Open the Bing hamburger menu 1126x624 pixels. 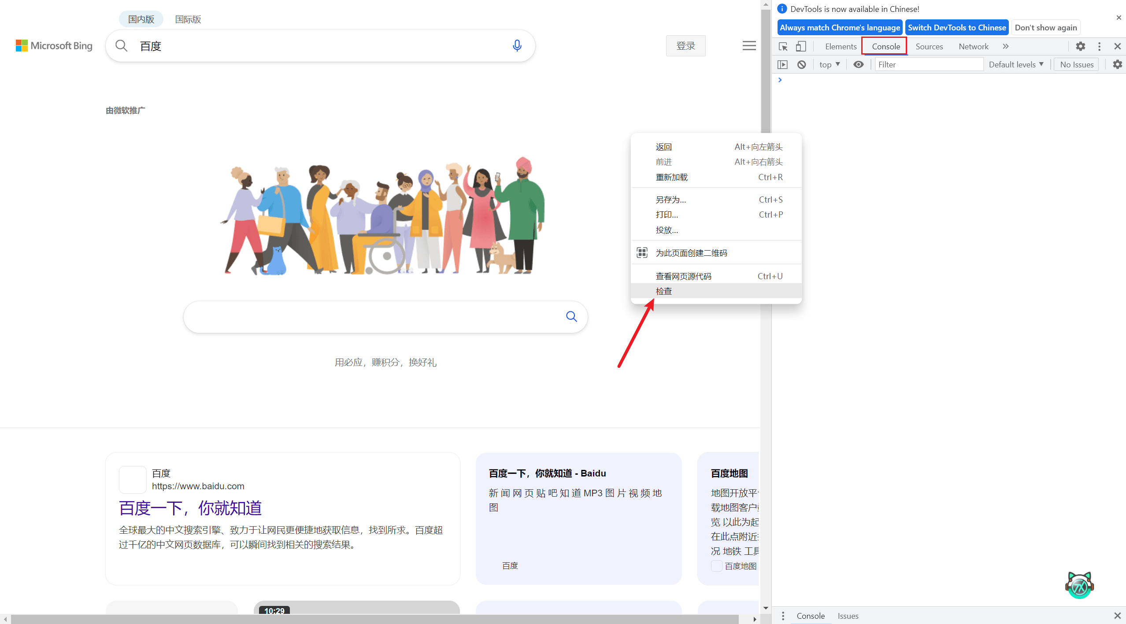pyautogui.click(x=749, y=46)
